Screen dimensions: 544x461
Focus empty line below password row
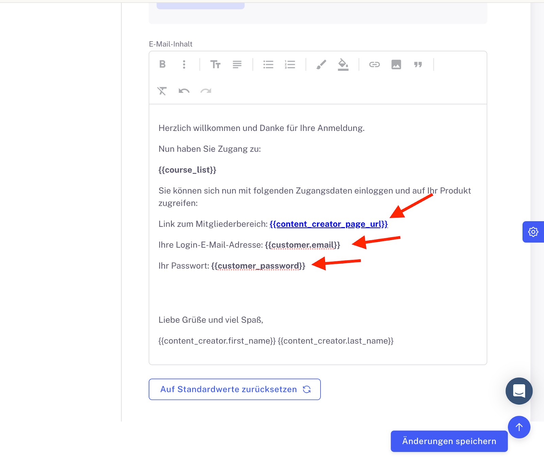pos(318,293)
